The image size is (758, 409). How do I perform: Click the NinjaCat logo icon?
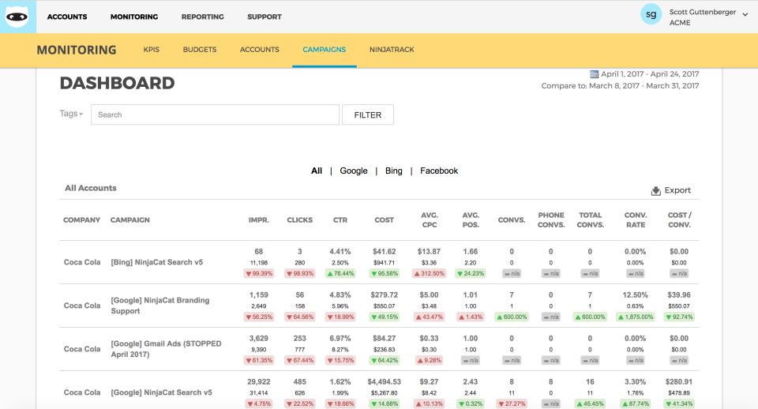17,17
